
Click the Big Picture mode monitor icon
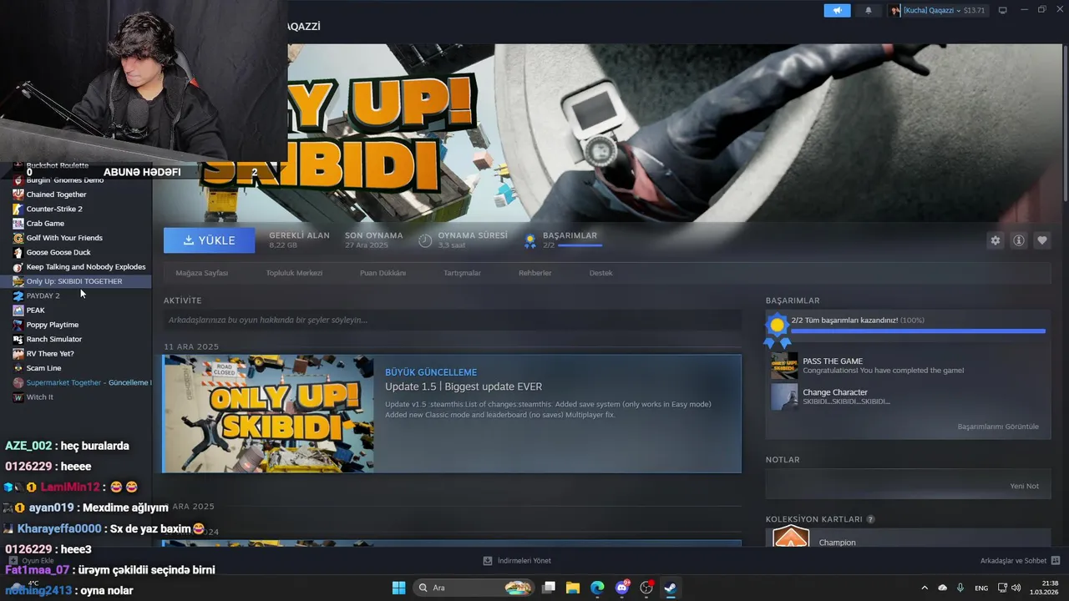1002,10
